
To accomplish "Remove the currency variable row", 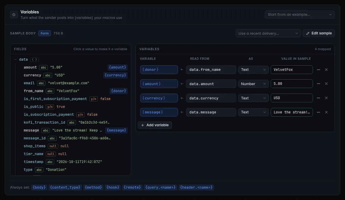I will click(x=326, y=98).
